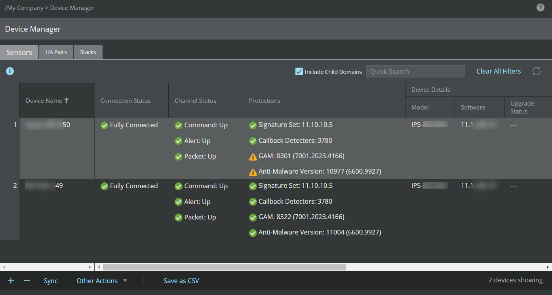Click row 1 Command: Up check icon
The width and height of the screenshot is (552, 295).
click(x=179, y=125)
